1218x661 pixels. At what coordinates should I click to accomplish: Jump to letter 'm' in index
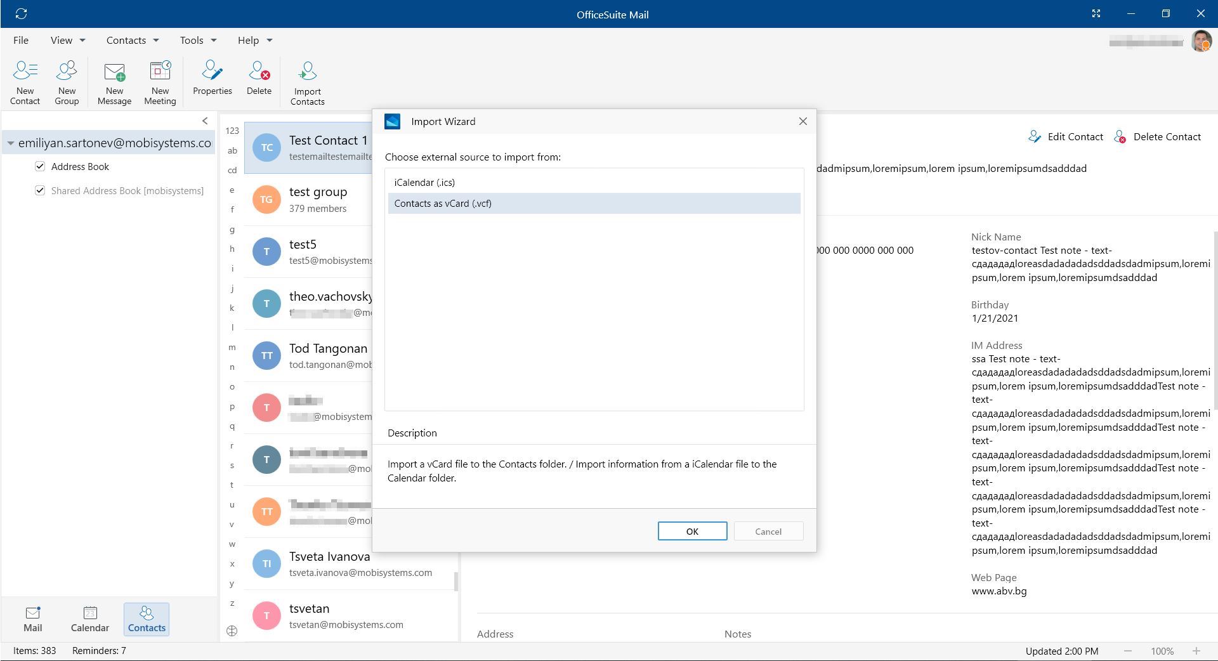pyautogui.click(x=232, y=347)
